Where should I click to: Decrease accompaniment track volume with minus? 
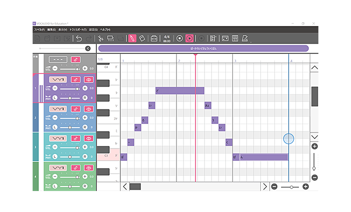pyautogui.click(x=55, y=68)
